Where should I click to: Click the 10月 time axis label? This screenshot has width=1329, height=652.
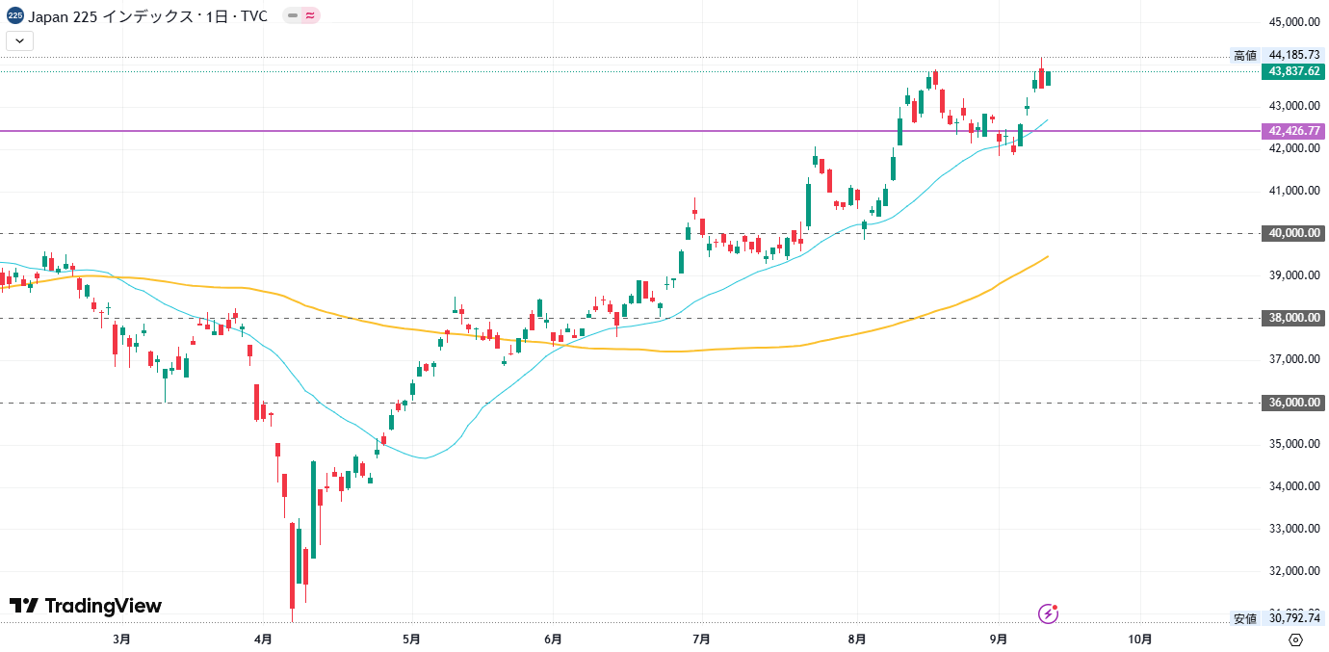click(x=1140, y=639)
